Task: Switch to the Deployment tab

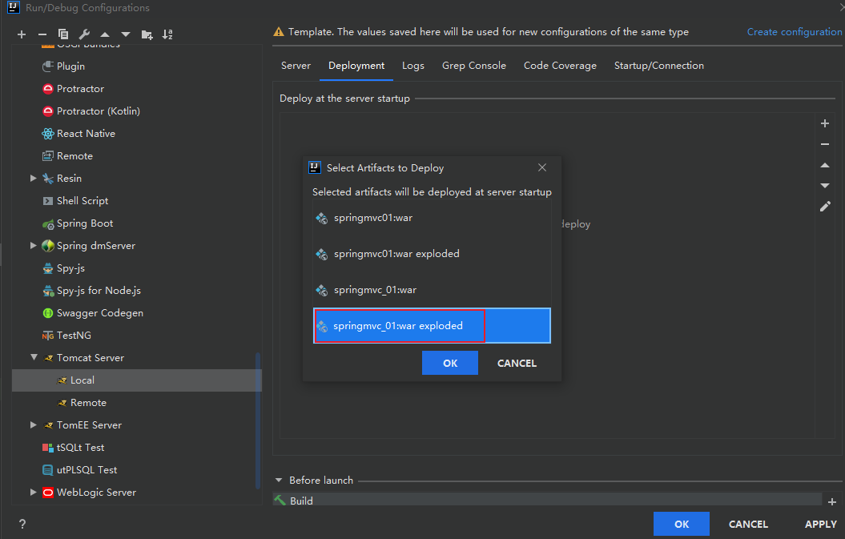Action: 356,66
